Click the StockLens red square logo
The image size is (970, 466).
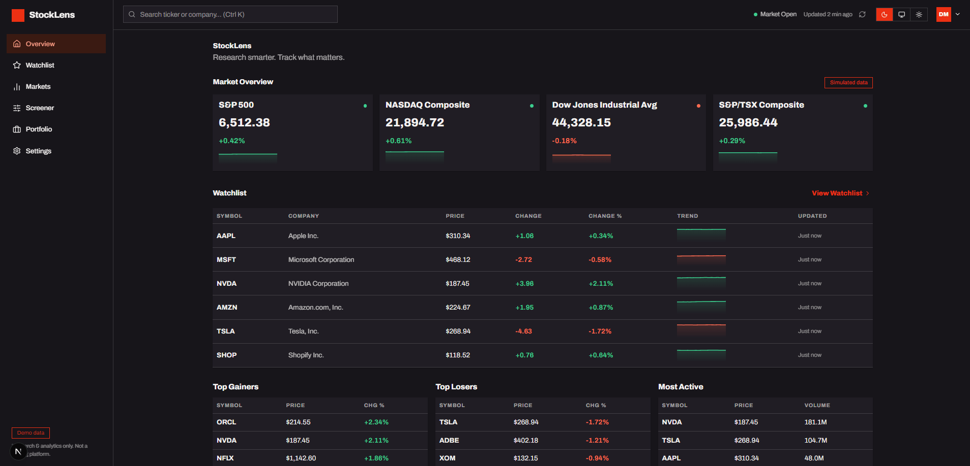pos(18,15)
